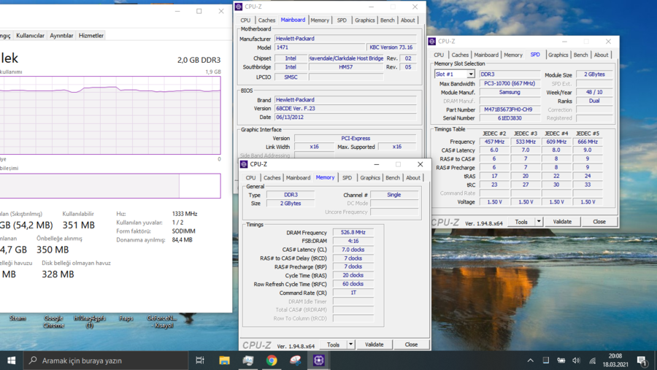Open About tab in SPD window
Image resolution: width=657 pixels, height=370 pixels.
pyautogui.click(x=601, y=55)
